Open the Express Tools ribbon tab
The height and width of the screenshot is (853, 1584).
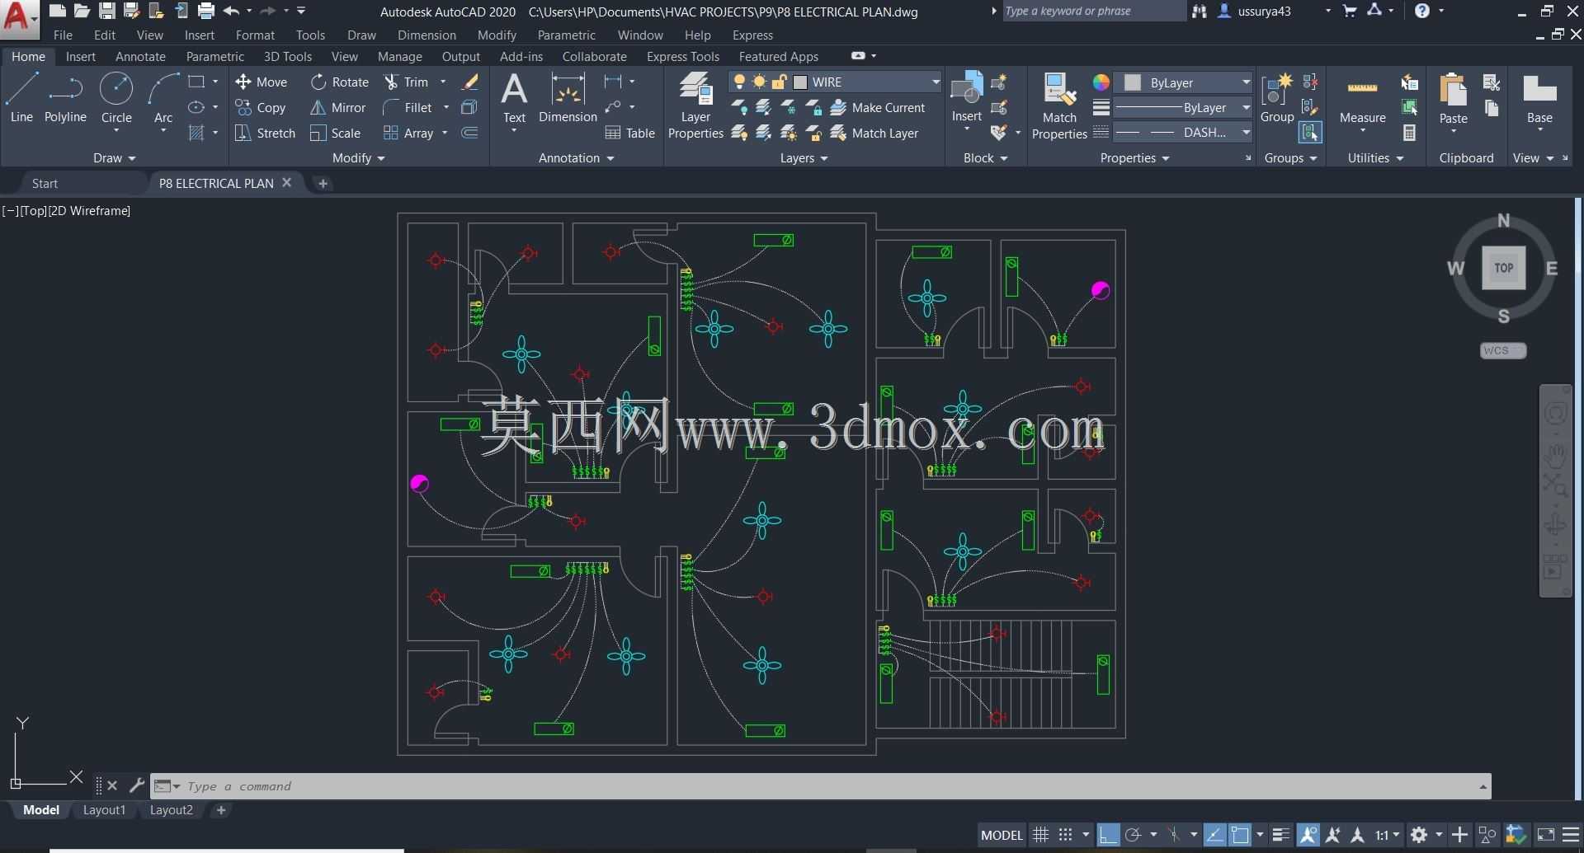[682, 57]
